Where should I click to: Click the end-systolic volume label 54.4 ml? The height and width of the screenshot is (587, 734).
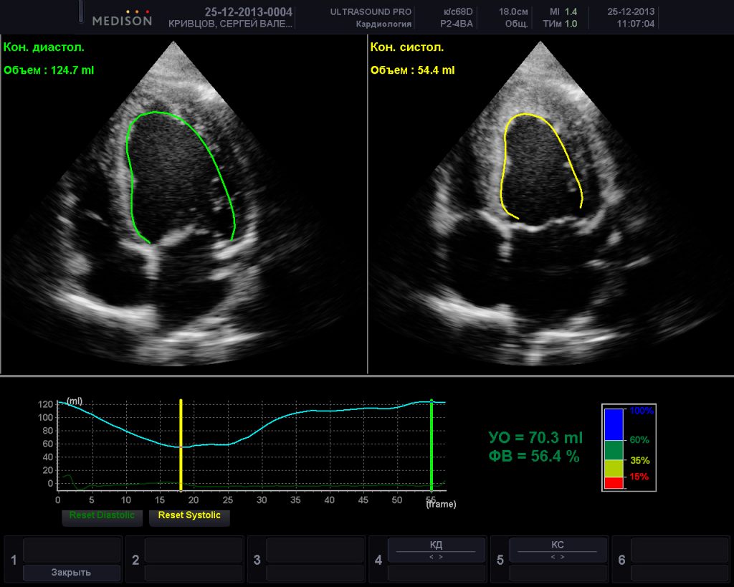[x=412, y=70]
